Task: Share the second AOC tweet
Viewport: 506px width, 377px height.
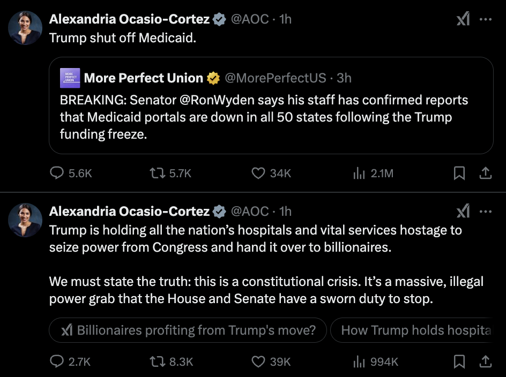Action: point(485,362)
